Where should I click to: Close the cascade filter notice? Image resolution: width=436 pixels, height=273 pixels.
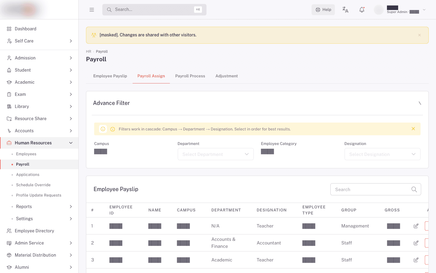click(413, 129)
